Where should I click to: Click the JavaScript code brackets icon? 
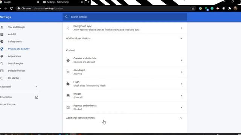click(68, 72)
